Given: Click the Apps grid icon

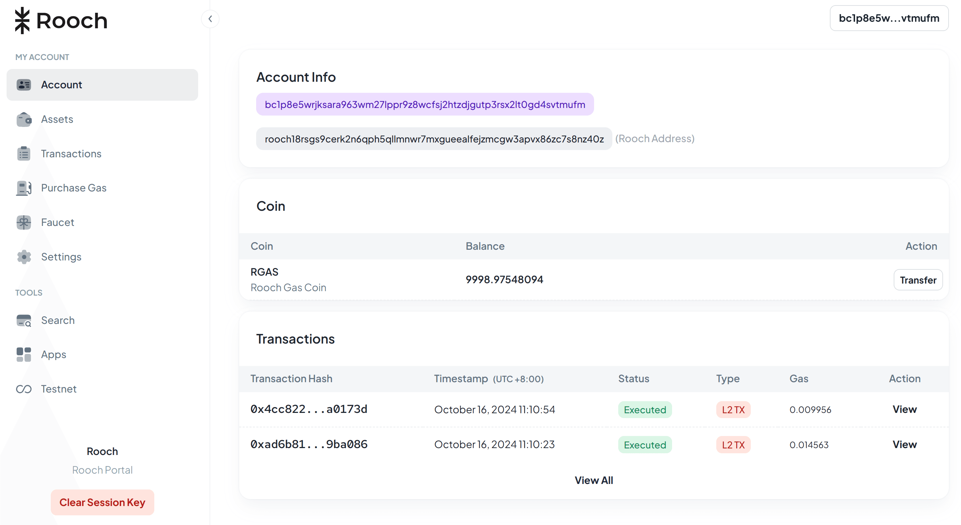Looking at the screenshot, I should (x=24, y=355).
